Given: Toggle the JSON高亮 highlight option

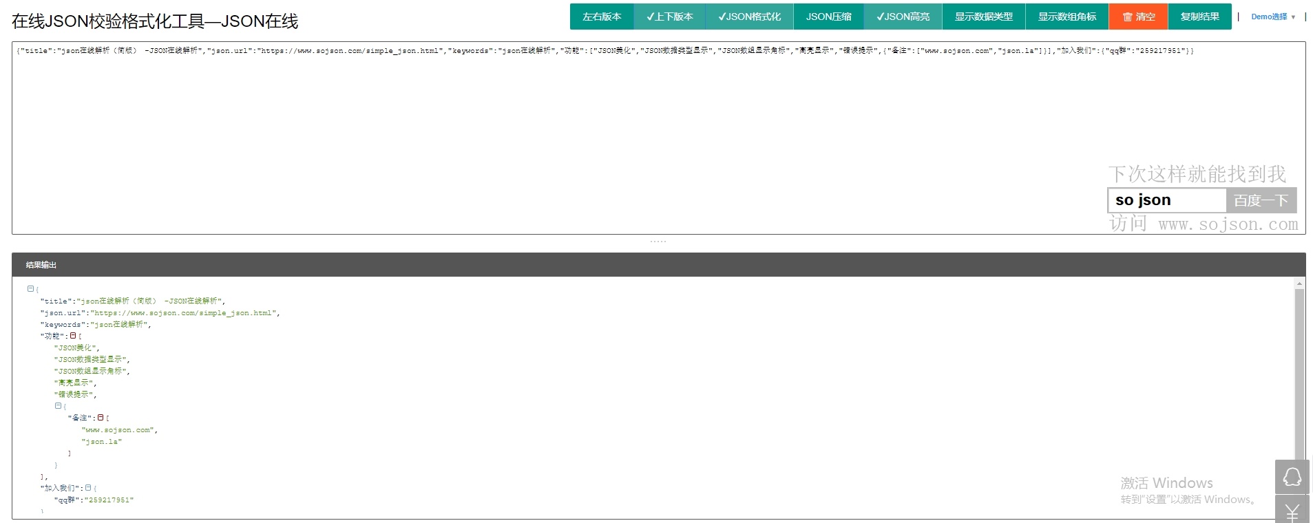Looking at the screenshot, I should tap(903, 17).
